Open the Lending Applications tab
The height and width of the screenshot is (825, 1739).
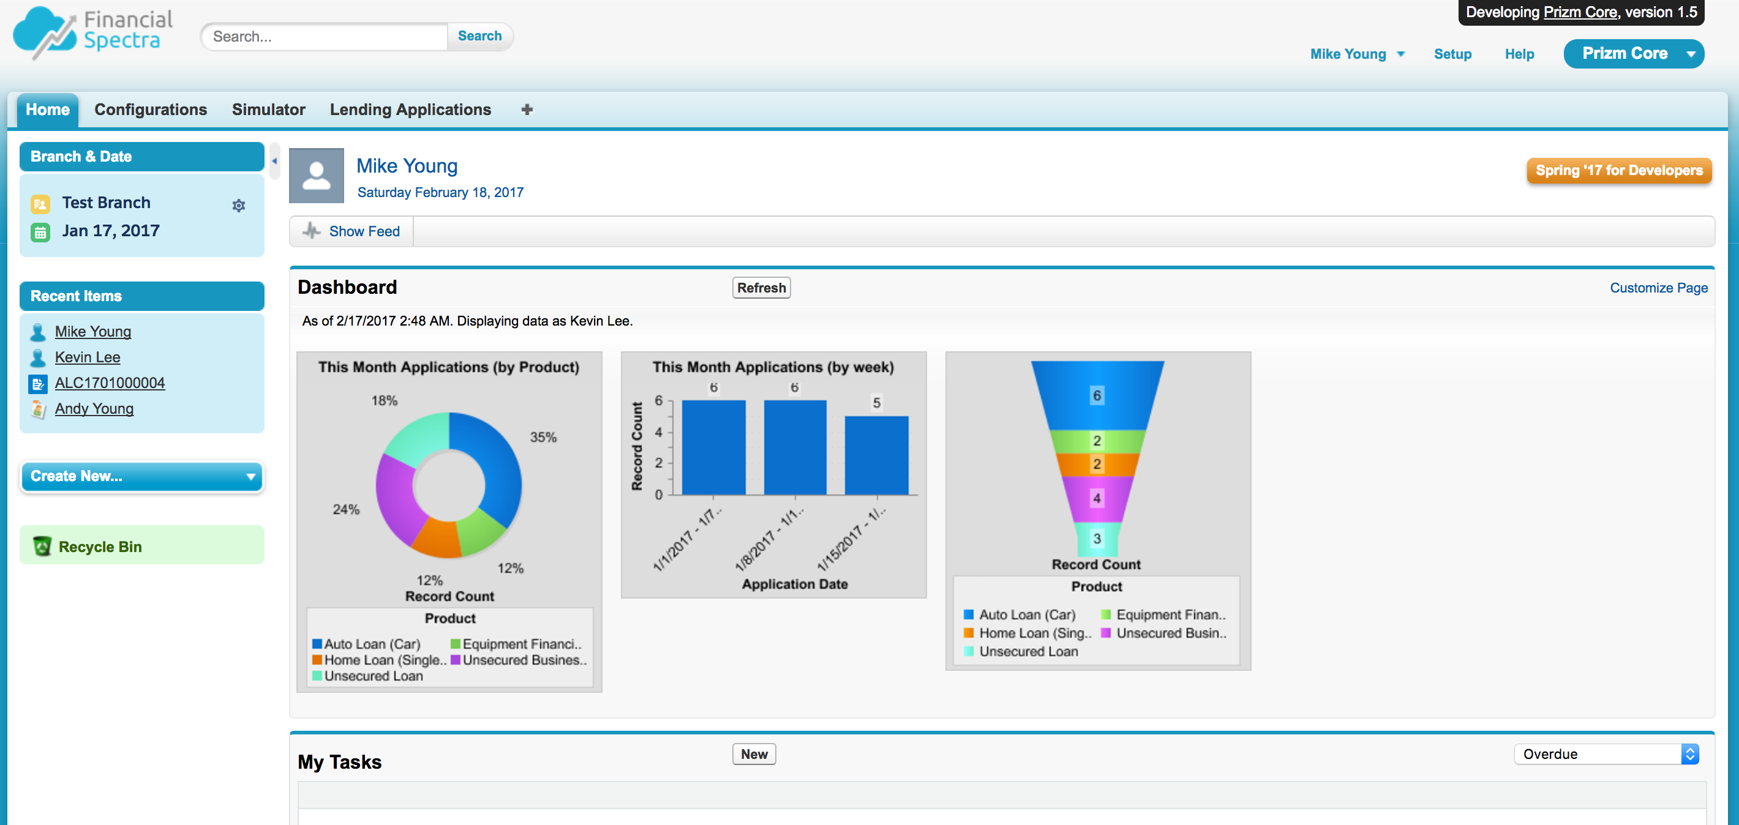point(410,110)
